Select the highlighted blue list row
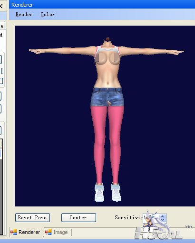The width and height of the screenshot is (195, 243). point(0,153)
